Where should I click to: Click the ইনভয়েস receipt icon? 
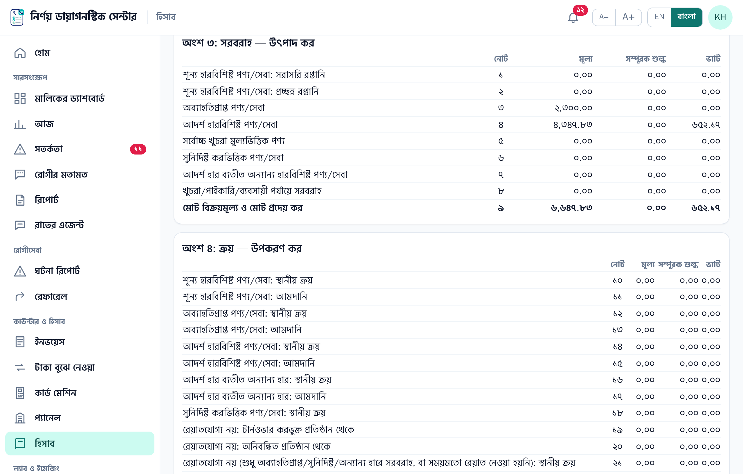pyautogui.click(x=20, y=342)
